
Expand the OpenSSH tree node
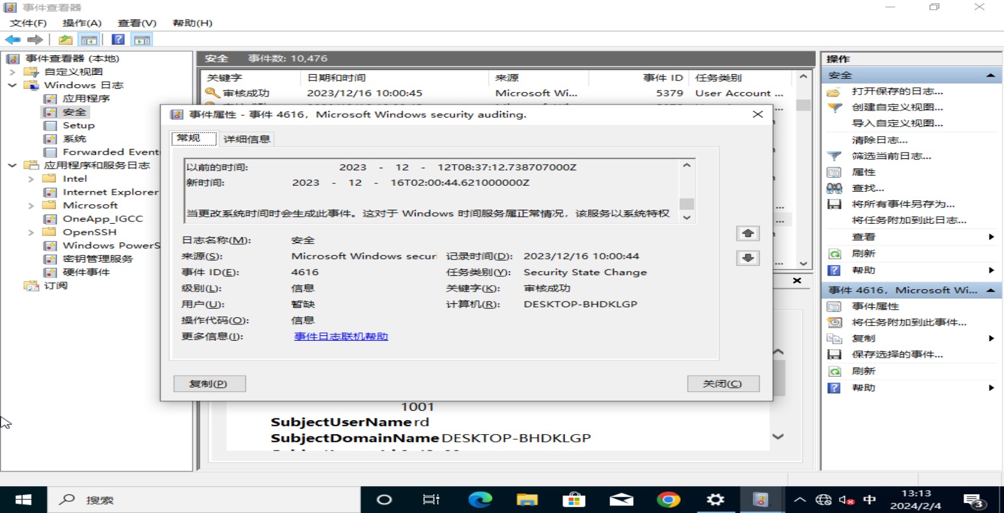(31, 233)
